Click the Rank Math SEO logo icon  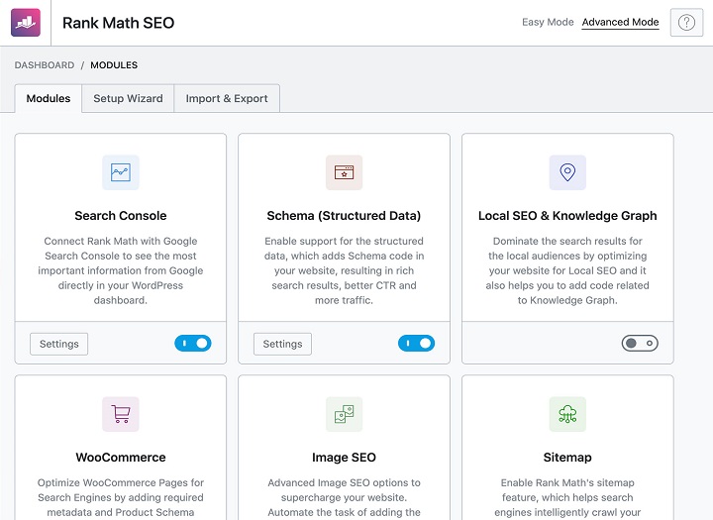[x=26, y=23]
